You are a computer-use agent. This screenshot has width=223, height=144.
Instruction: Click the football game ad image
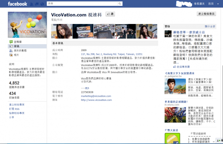[x=175, y=115]
